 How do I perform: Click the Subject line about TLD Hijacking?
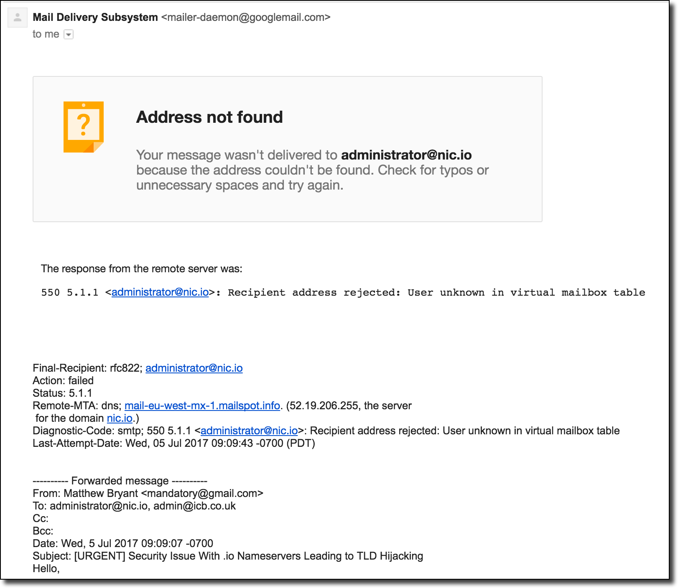pyautogui.click(x=228, y=556)
